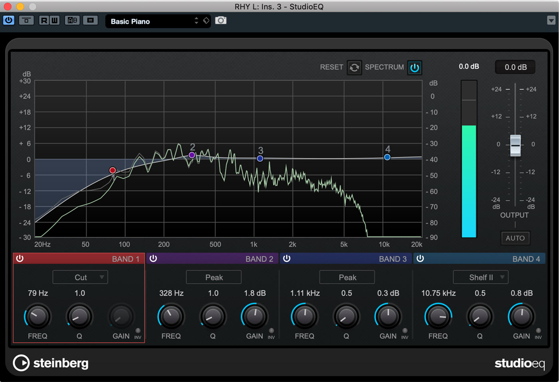Open the preset management diamond icon
Viewport: 559px width, 382px height.
click(x=206, y=21)
